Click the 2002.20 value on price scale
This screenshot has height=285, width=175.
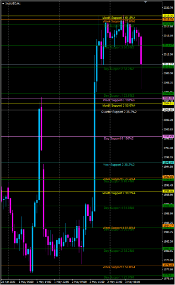click(168, 120)
